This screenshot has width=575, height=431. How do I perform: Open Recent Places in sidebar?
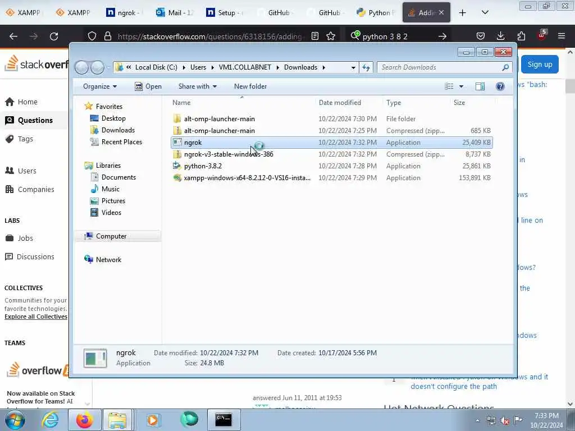click(x=121, y=142)
